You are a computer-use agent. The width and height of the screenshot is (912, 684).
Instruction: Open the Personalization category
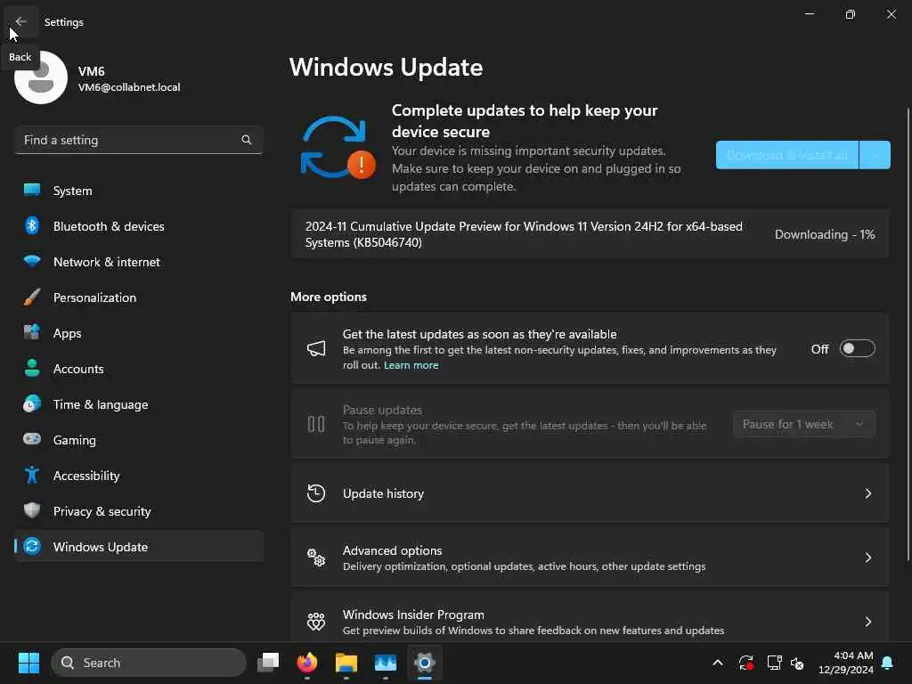coord(138,297)
